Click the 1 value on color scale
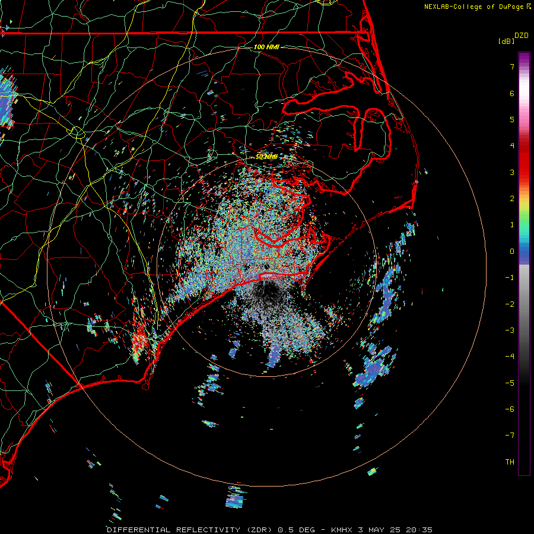Viewport: 534px width, 534px height. [512, 225]
